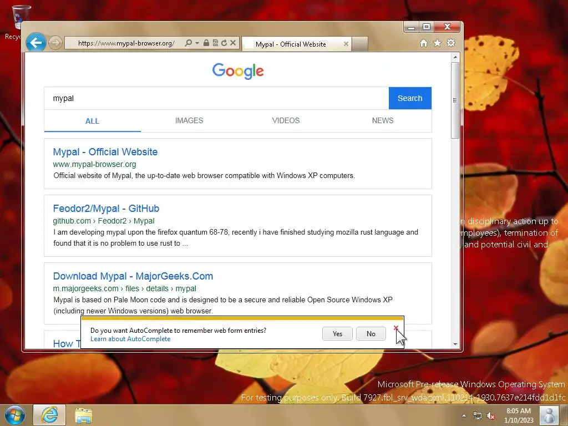Close the AutoComplete notification bar
Screen dimensions: 568x426
tap(395, 328)
